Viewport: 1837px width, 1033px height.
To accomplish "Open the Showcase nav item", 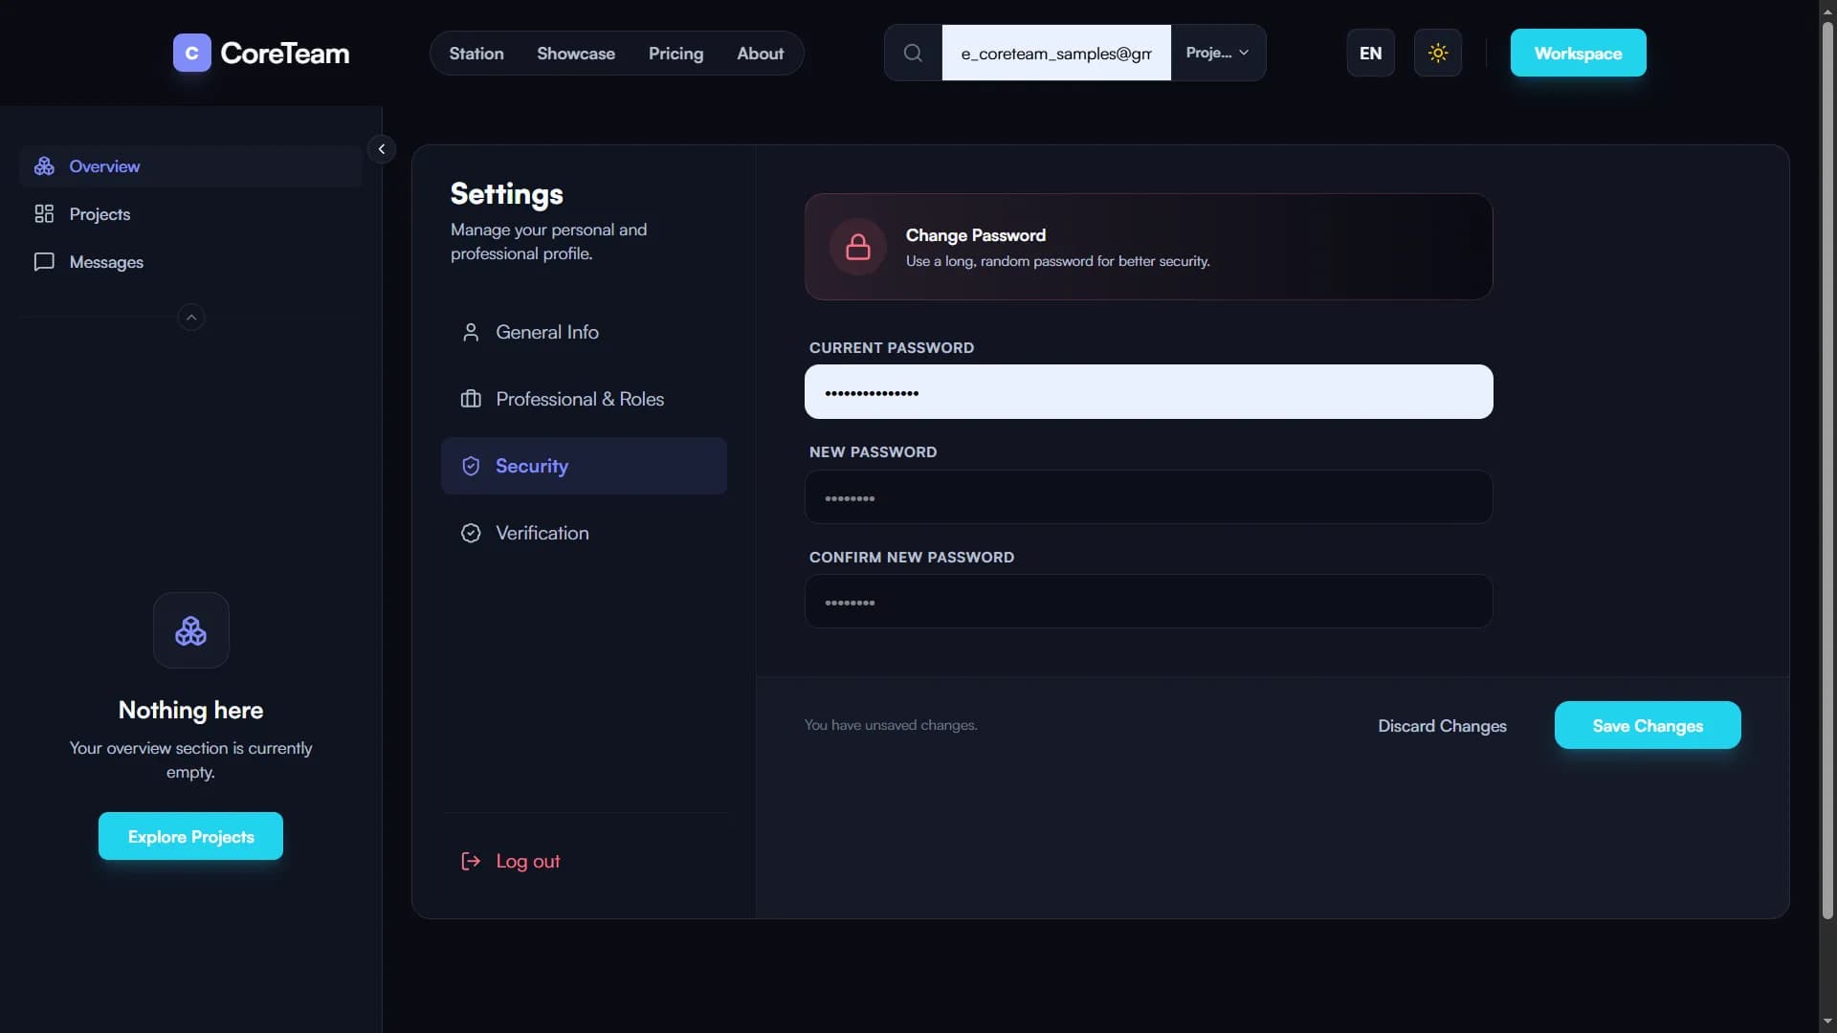I will coord(576,54).
